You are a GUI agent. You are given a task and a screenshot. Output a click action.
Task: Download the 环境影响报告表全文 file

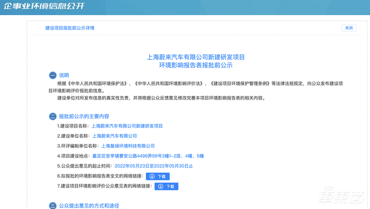pyautogui.click(x=158, y=176)
